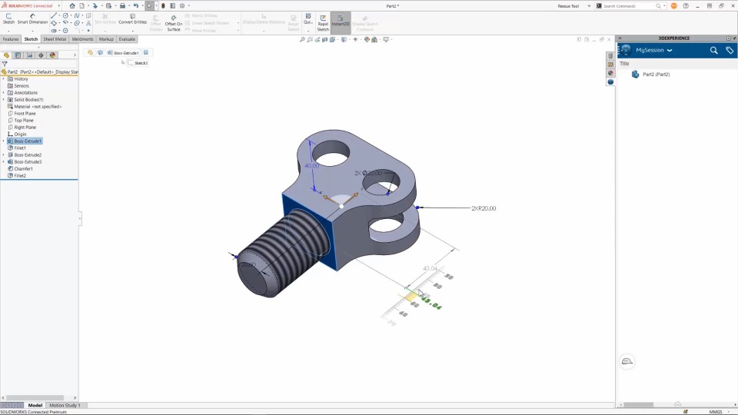Click the Save icon in the quick toolbar
738x415 pixels.
108,5
